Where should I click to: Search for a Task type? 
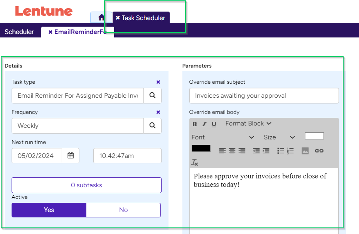(x=152, y=96)
